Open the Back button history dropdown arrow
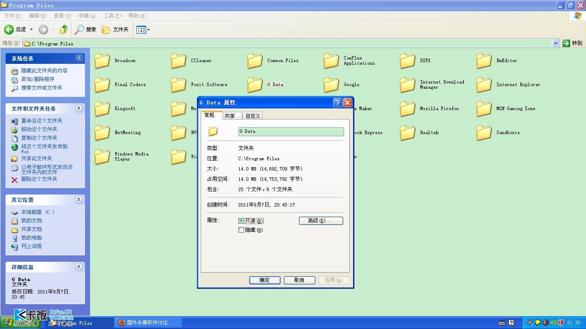 31,30
